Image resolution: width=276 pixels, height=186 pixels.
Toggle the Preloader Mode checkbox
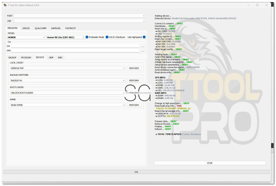click(87, 37)
